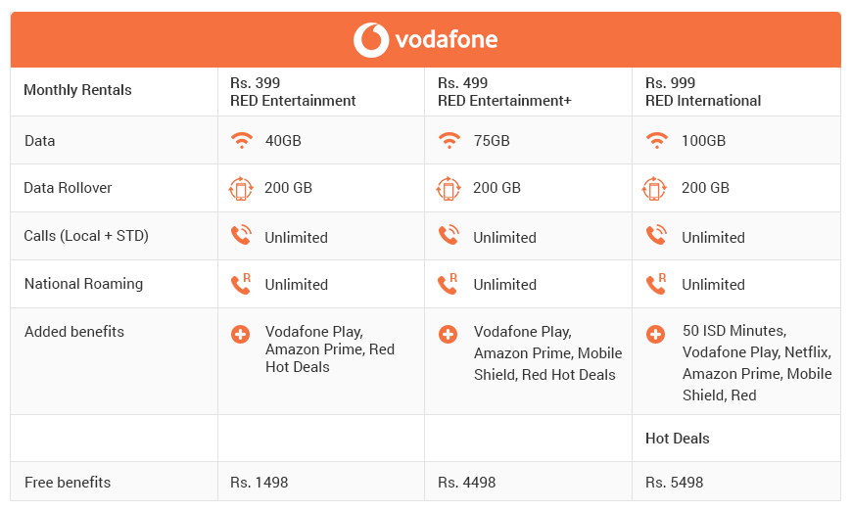851x511 pixels.
Task: Click the Vodafone logo icon
Action: tap(371, 39)
